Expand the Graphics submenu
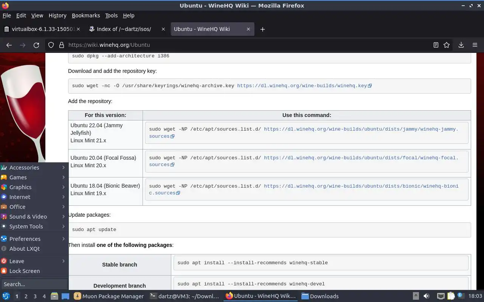The image size is (484, 302). (34, 187)
